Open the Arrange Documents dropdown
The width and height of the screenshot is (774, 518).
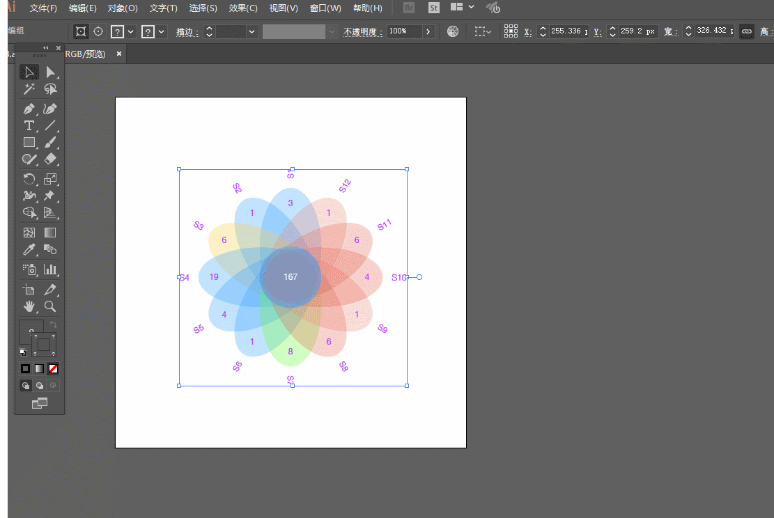(x=462, y=7)
